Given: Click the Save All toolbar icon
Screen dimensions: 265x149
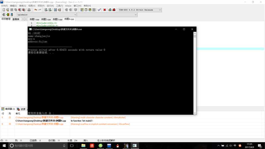Looking at the screenshot, I should [x=15, y=10].
